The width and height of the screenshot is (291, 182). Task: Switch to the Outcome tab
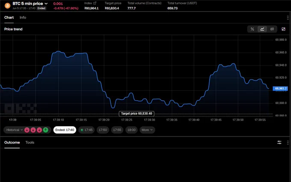[12, 143]
